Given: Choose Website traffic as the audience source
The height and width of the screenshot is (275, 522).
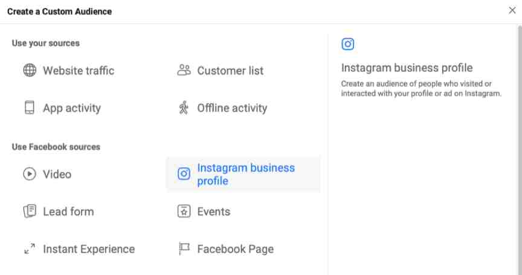Looking at the screenshot, I should pyautogui.click(x=79, y=71).
